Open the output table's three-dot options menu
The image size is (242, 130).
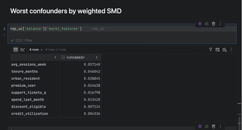pyautogui.click(x=231, y=50)
